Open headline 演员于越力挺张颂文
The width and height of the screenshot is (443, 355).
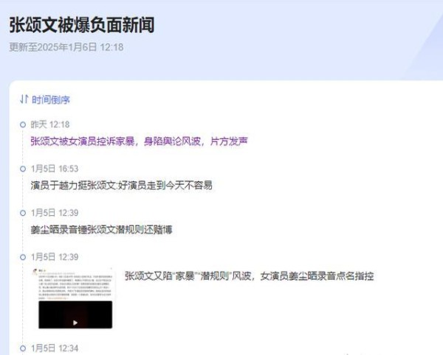pos(122,186)
